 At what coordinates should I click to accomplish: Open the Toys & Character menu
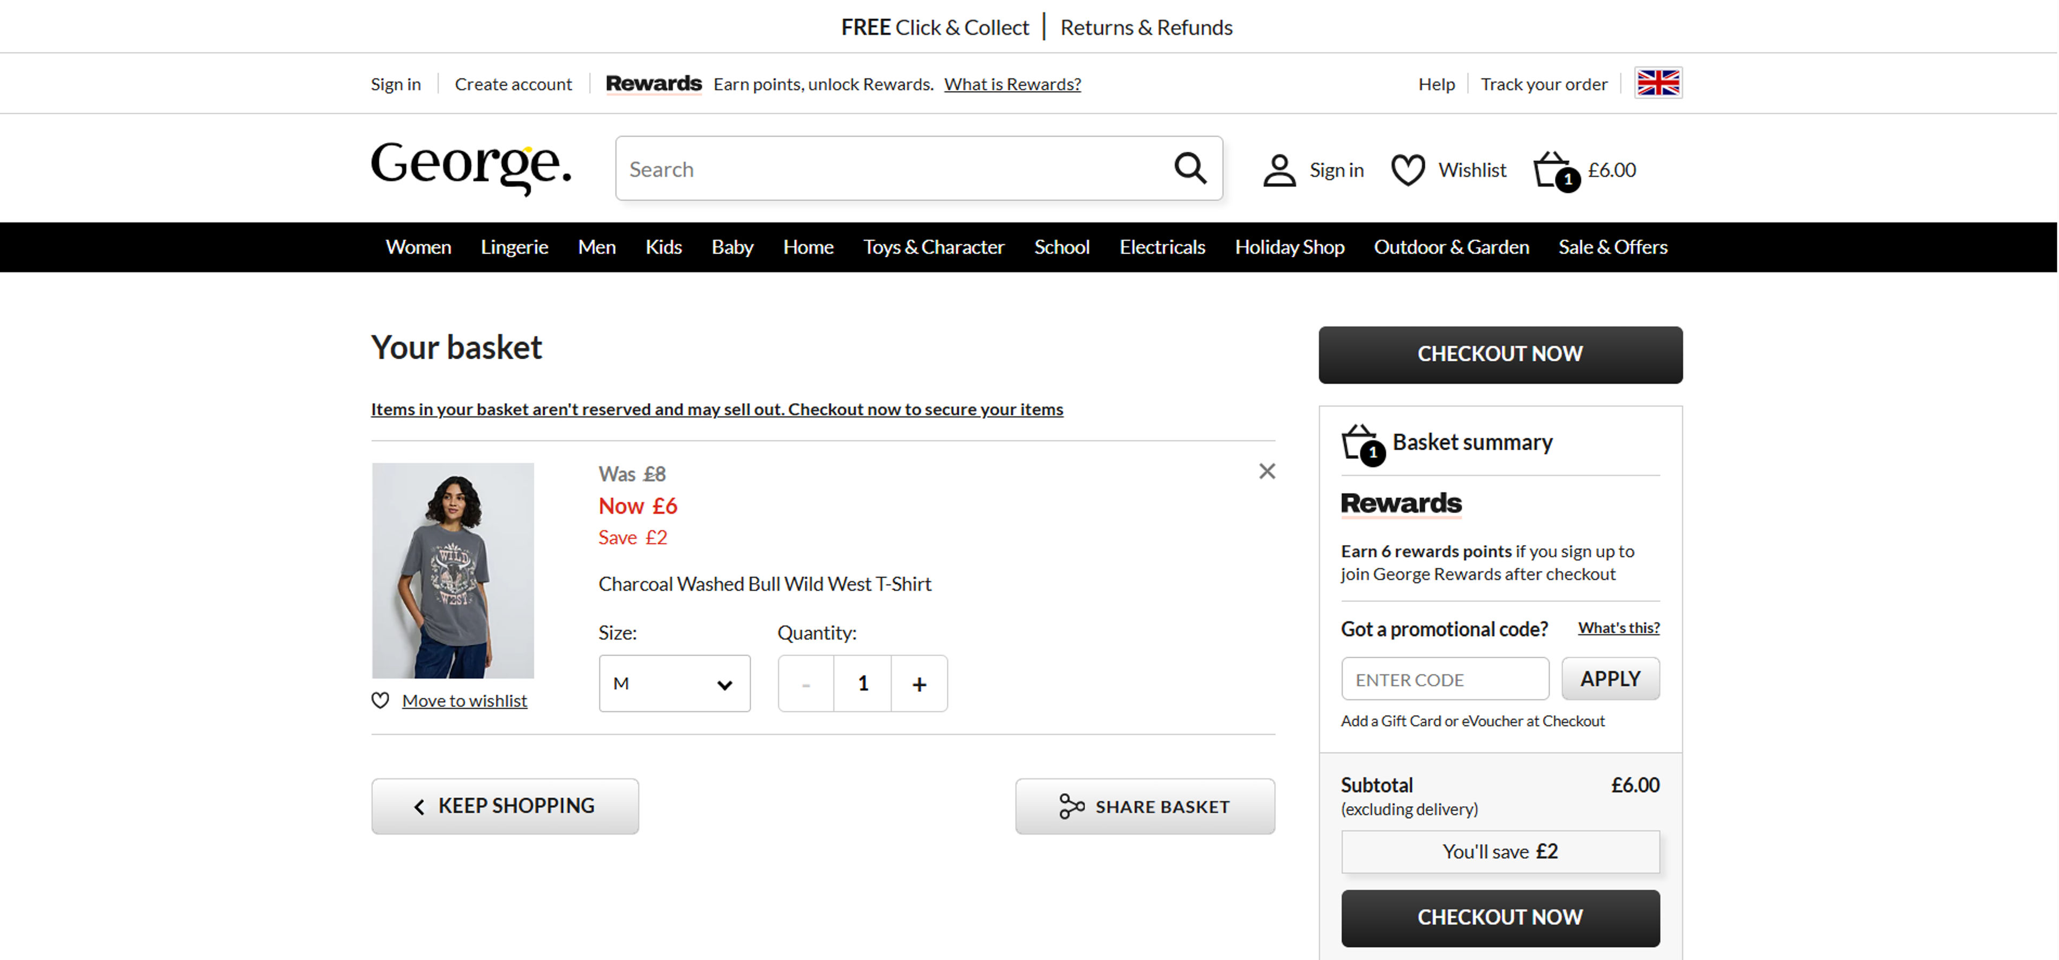point(933,248)
